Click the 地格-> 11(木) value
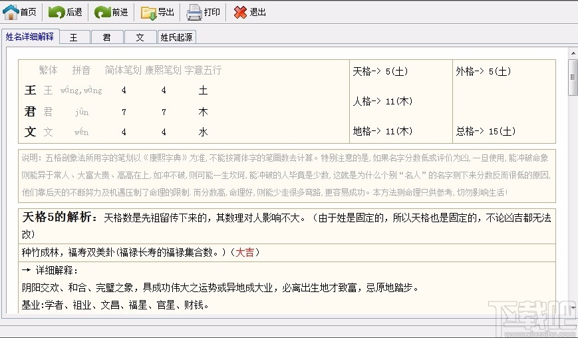This screenshot has width=578, height=338. [382, 131]
